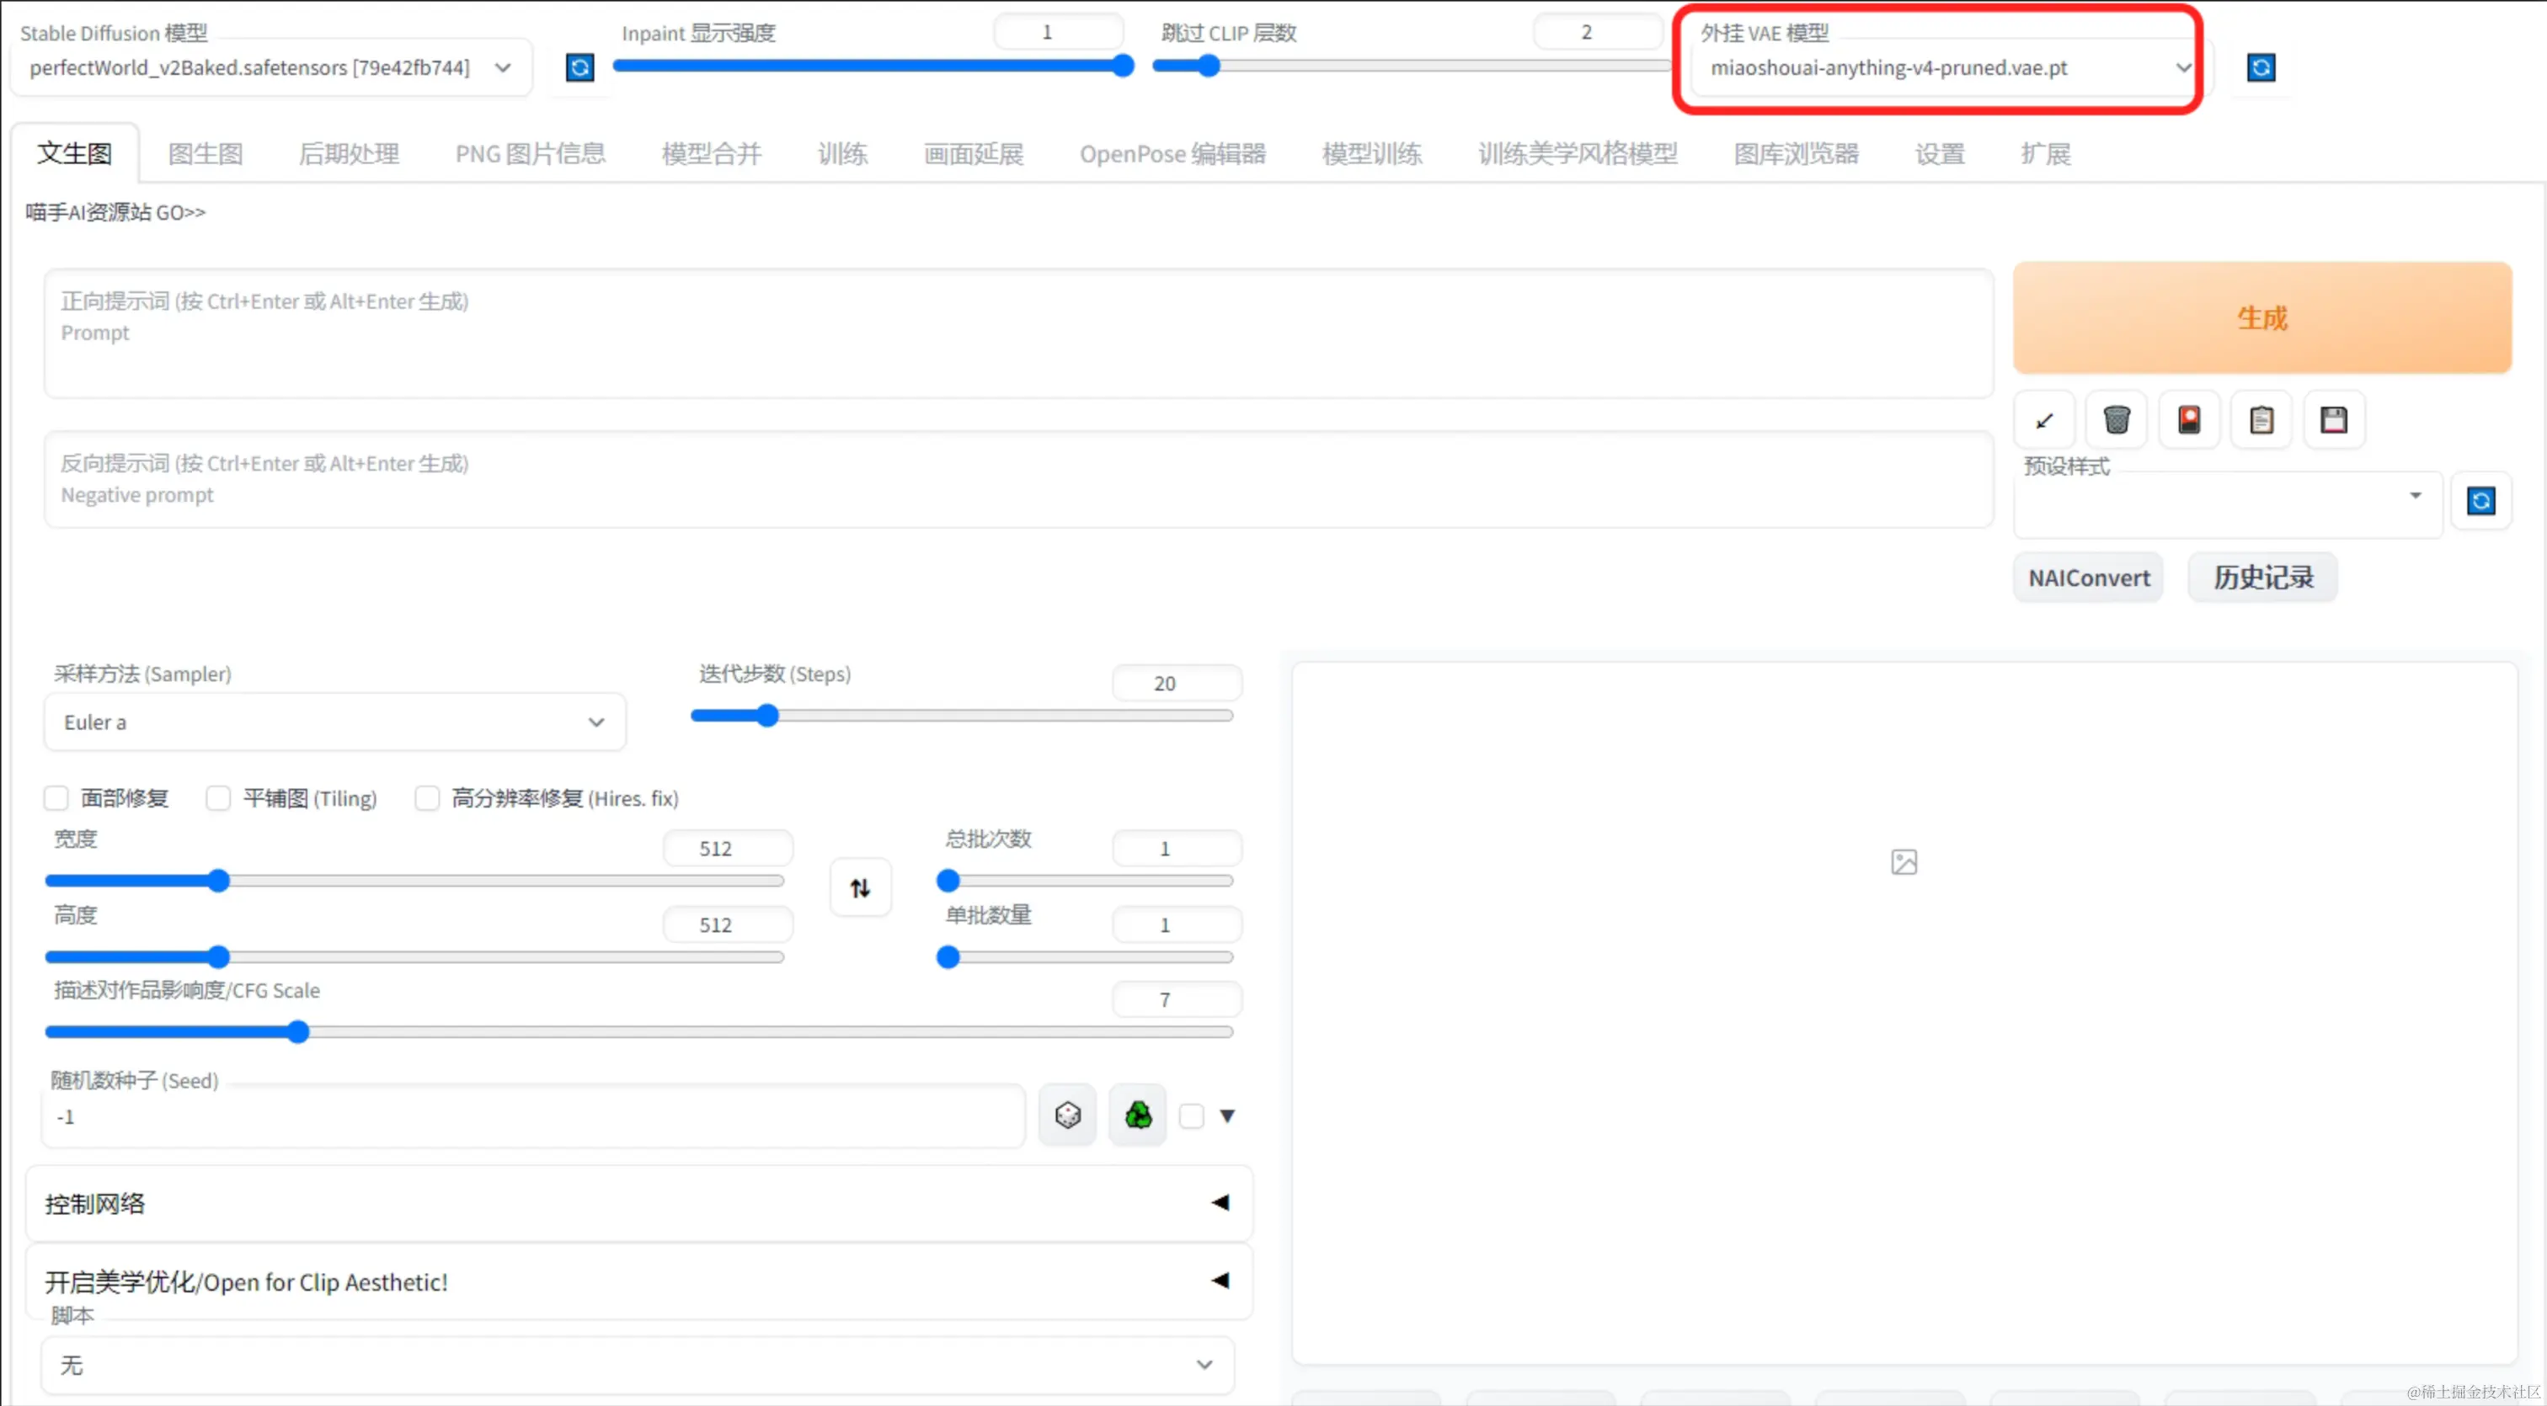Open the Stable Diffusion model dropdown
This screenshot has height=1406, width=2547.
[272, 67]
